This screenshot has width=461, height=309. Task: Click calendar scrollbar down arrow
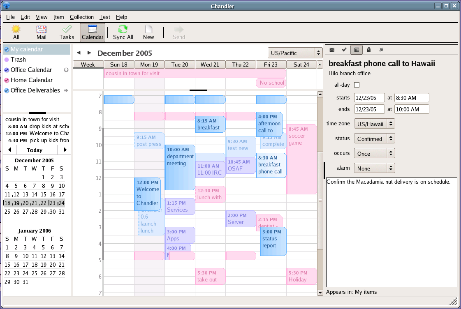click(x=320, y=293)
